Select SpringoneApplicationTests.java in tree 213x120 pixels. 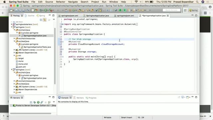tap(37, 47)
